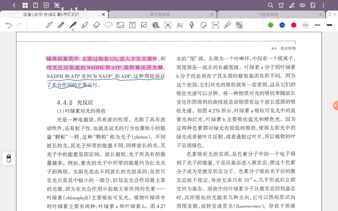
Task: Choose the thickest stroke width
Action: point(329,25)
